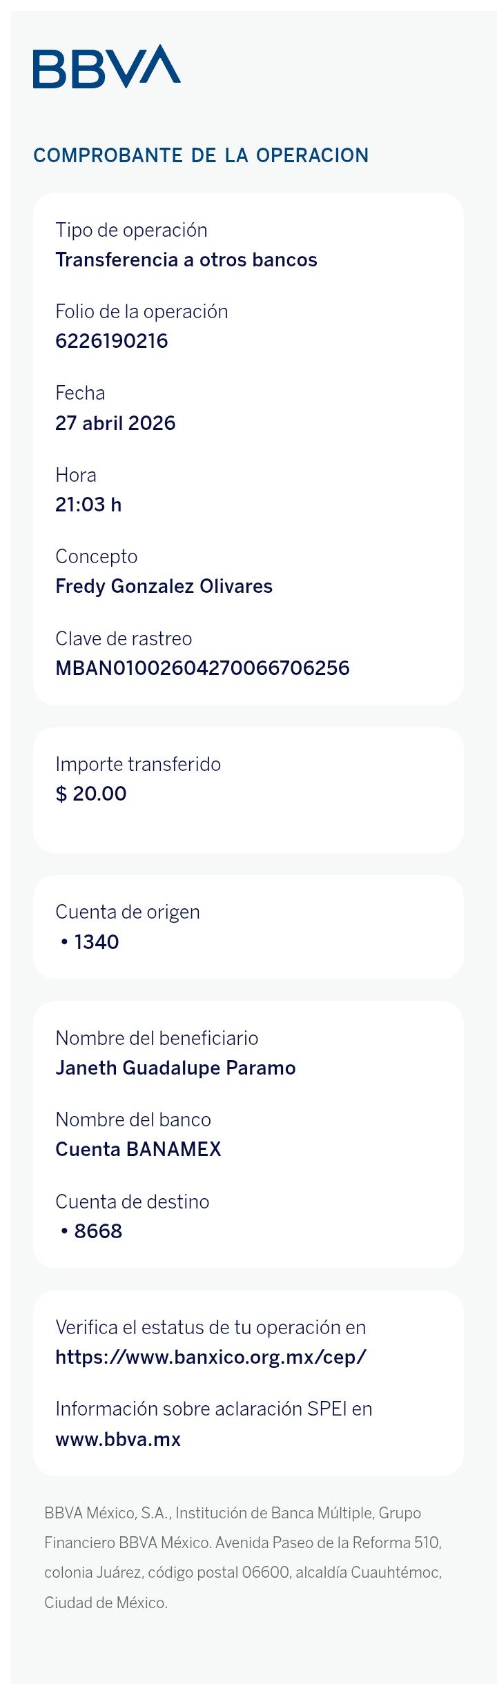This screenshot has height=1684, width=497.
Task: Click the date 27 abril 2026
Action: click(x=115, y=423)
